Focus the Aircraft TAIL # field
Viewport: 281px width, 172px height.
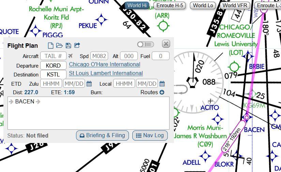53,56
